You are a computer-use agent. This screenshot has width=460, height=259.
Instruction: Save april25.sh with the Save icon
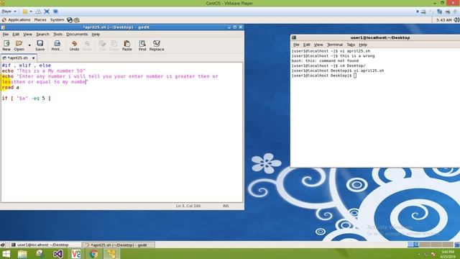click(40, 46)
